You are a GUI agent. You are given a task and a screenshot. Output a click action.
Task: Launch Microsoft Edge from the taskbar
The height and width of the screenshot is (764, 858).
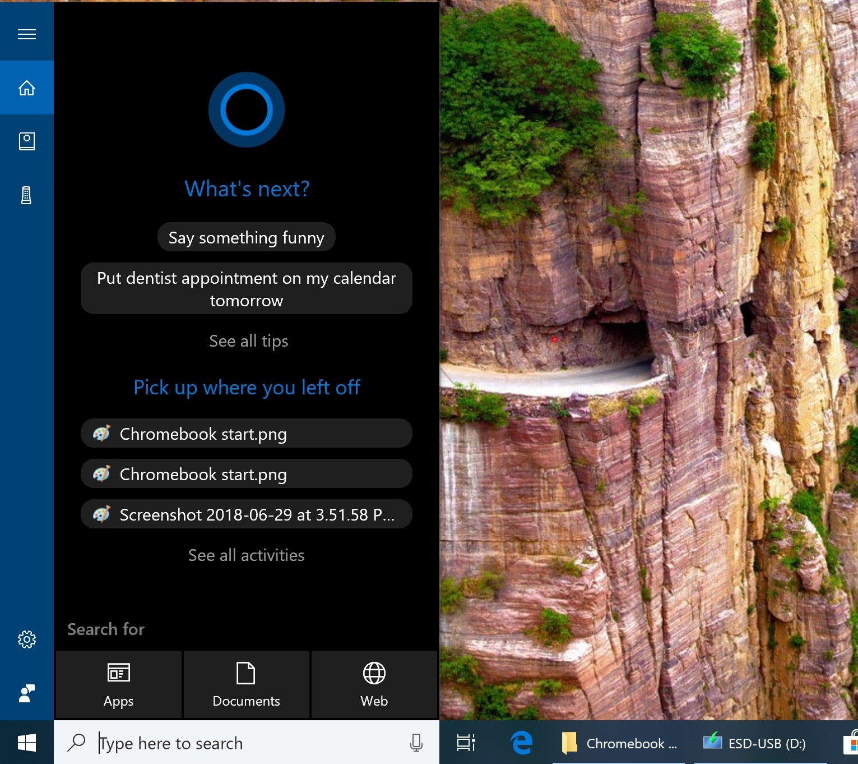[522, 743]
